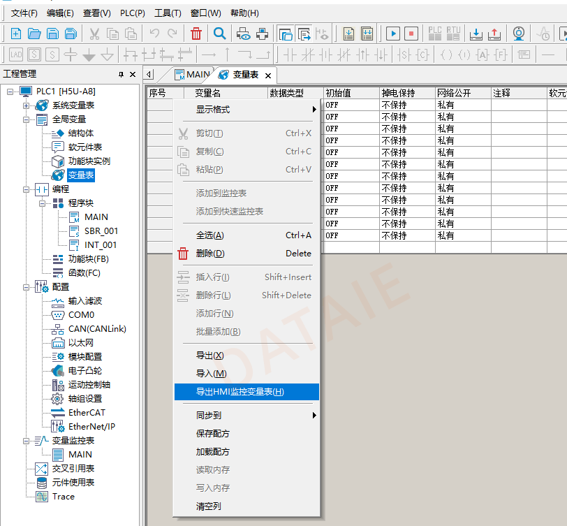Click the PLC run (play) toolbar icon
The height and width of the screenshot is (526, 567).
[x=393, y=34]
